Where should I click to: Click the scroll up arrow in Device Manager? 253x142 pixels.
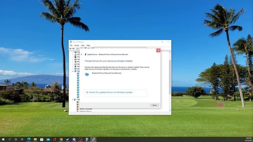[x=170, y=52]
